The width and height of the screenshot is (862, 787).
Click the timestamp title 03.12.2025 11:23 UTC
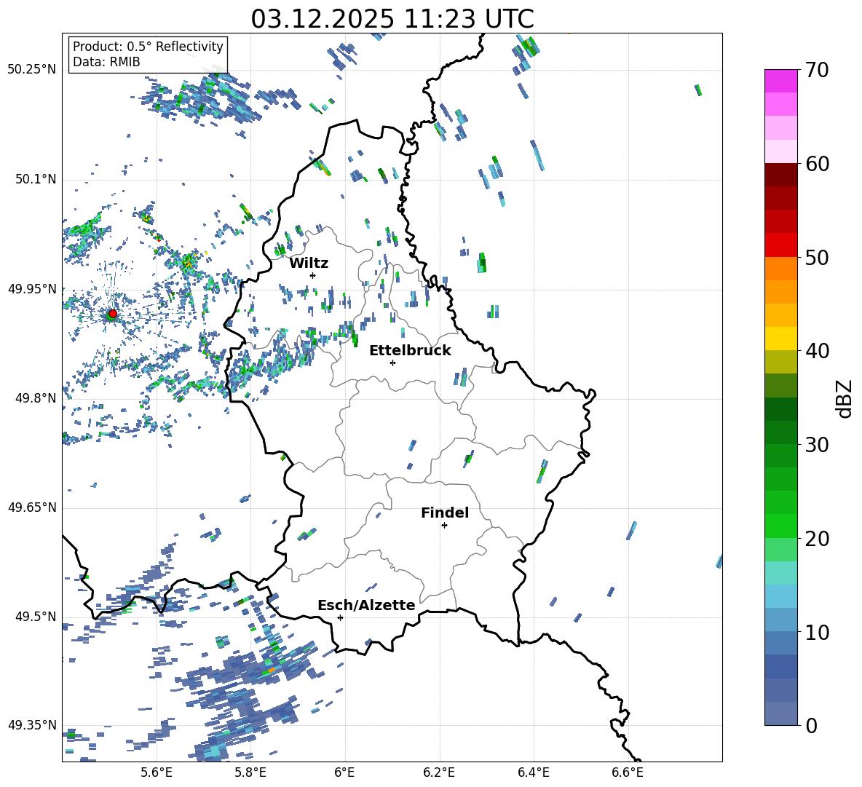click(x=392, y=18)
